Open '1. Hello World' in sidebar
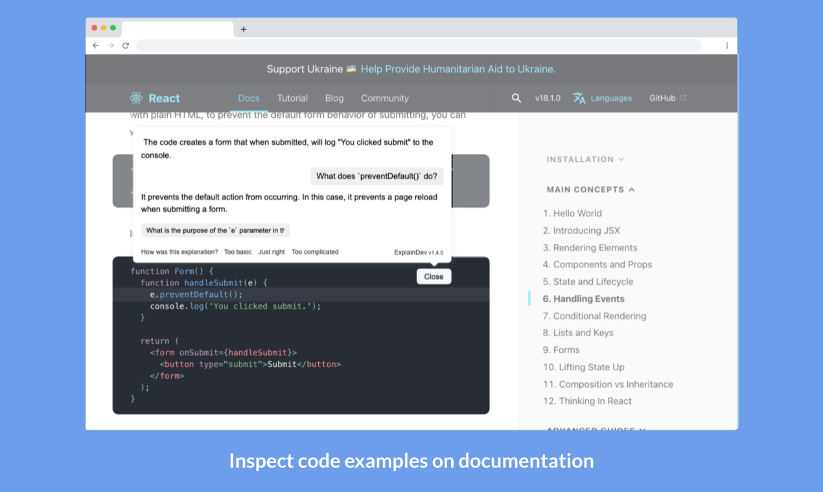Viewport: 823px width, 492px height. pyautogui.click(x=573, y=213)
